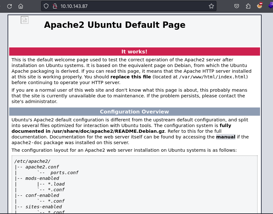Reload the current page
The image size is (273, 214).
[x=9, y=6]
